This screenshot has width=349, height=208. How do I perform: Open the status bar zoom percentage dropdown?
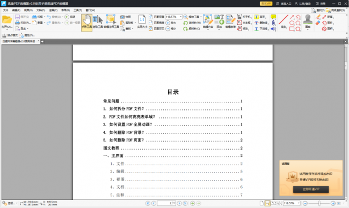(299, 203)
